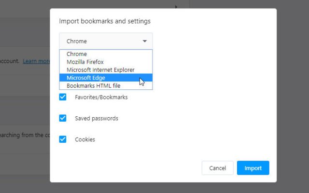Click the Saved passwords label text
Viewport: 309px width, 193px height.
(97, 118)
